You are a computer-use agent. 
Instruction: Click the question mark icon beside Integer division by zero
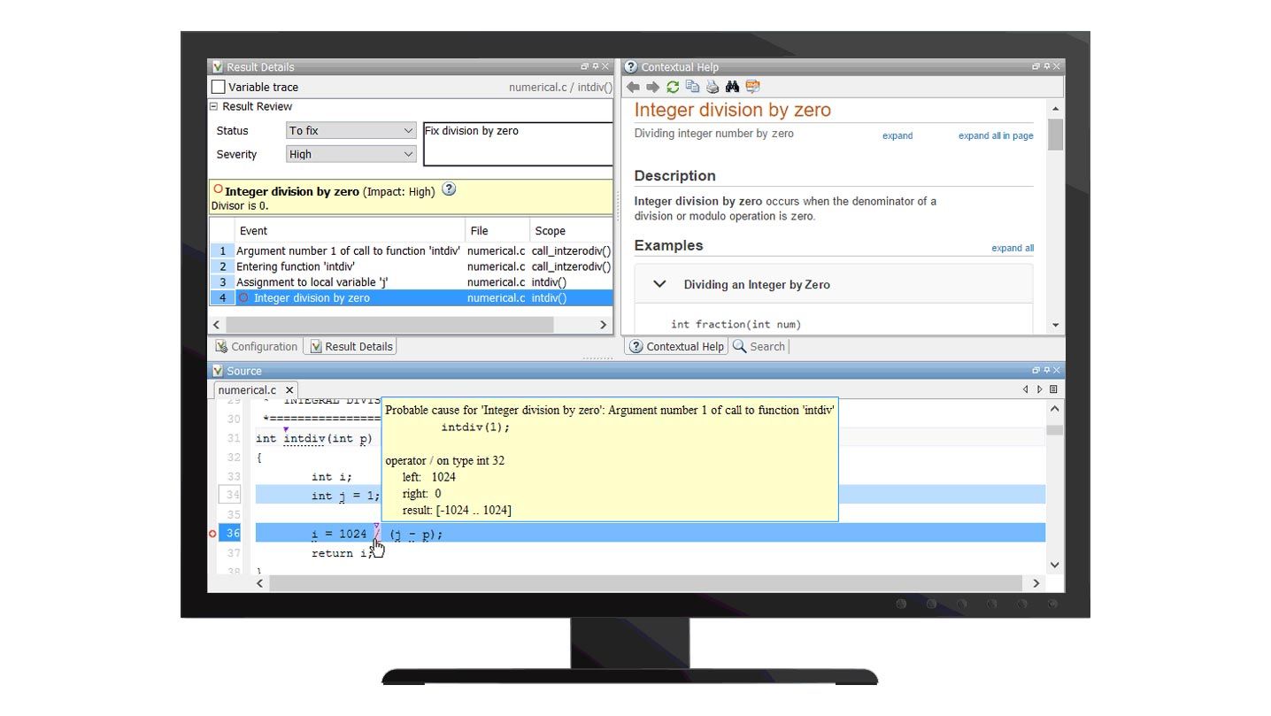point(449,189)
